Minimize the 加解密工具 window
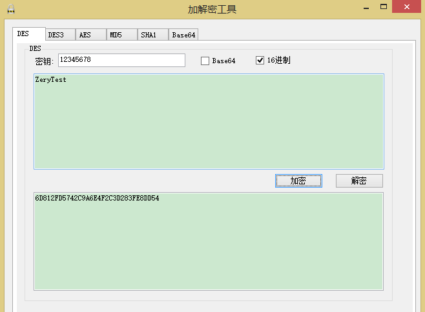Screen dimensions: 425x312 coord(366,7)
